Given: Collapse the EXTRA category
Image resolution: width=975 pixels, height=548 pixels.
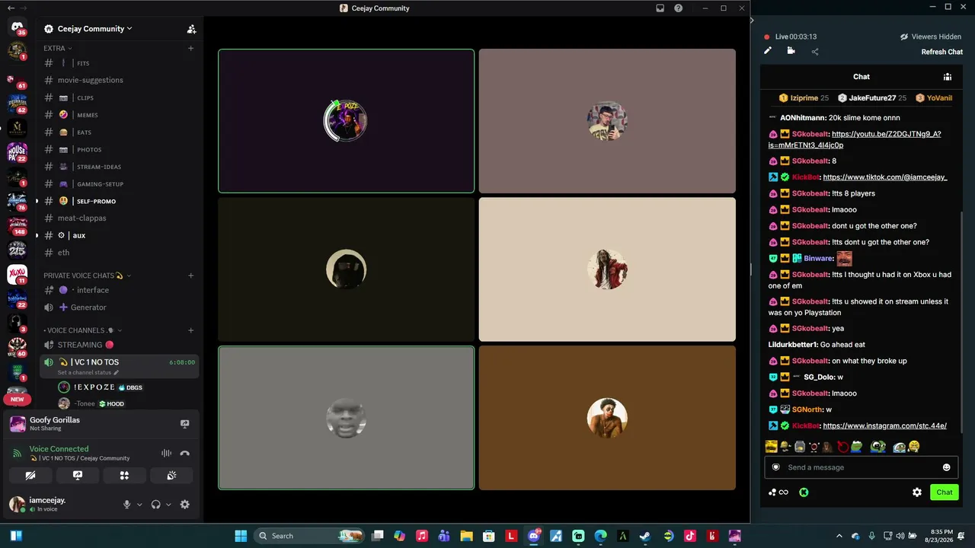Looking at the screenshot, I should [x=58, y=49].
